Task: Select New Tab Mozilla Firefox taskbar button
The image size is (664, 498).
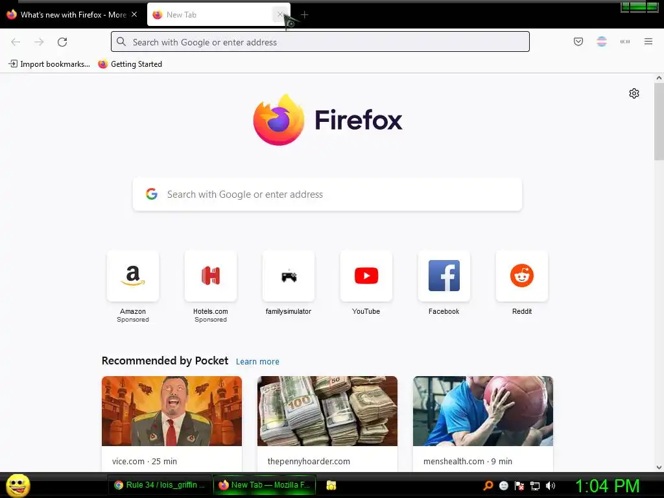Action: point(265,485)
